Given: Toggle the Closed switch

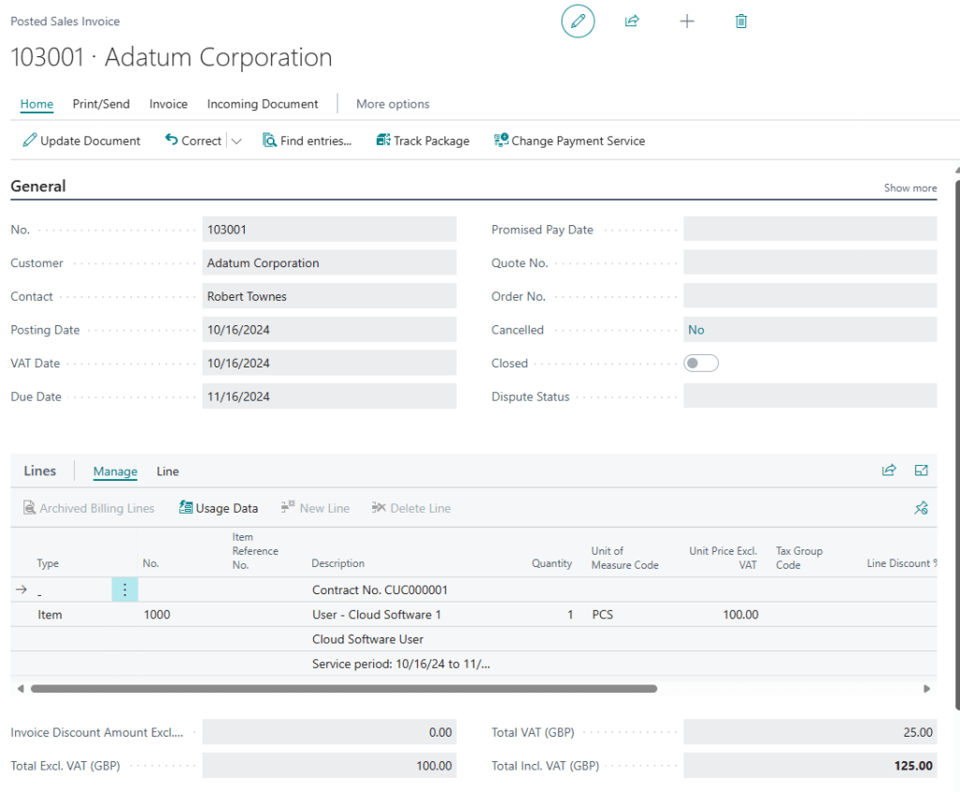Looking at the screenshot, I should (701, 364).
